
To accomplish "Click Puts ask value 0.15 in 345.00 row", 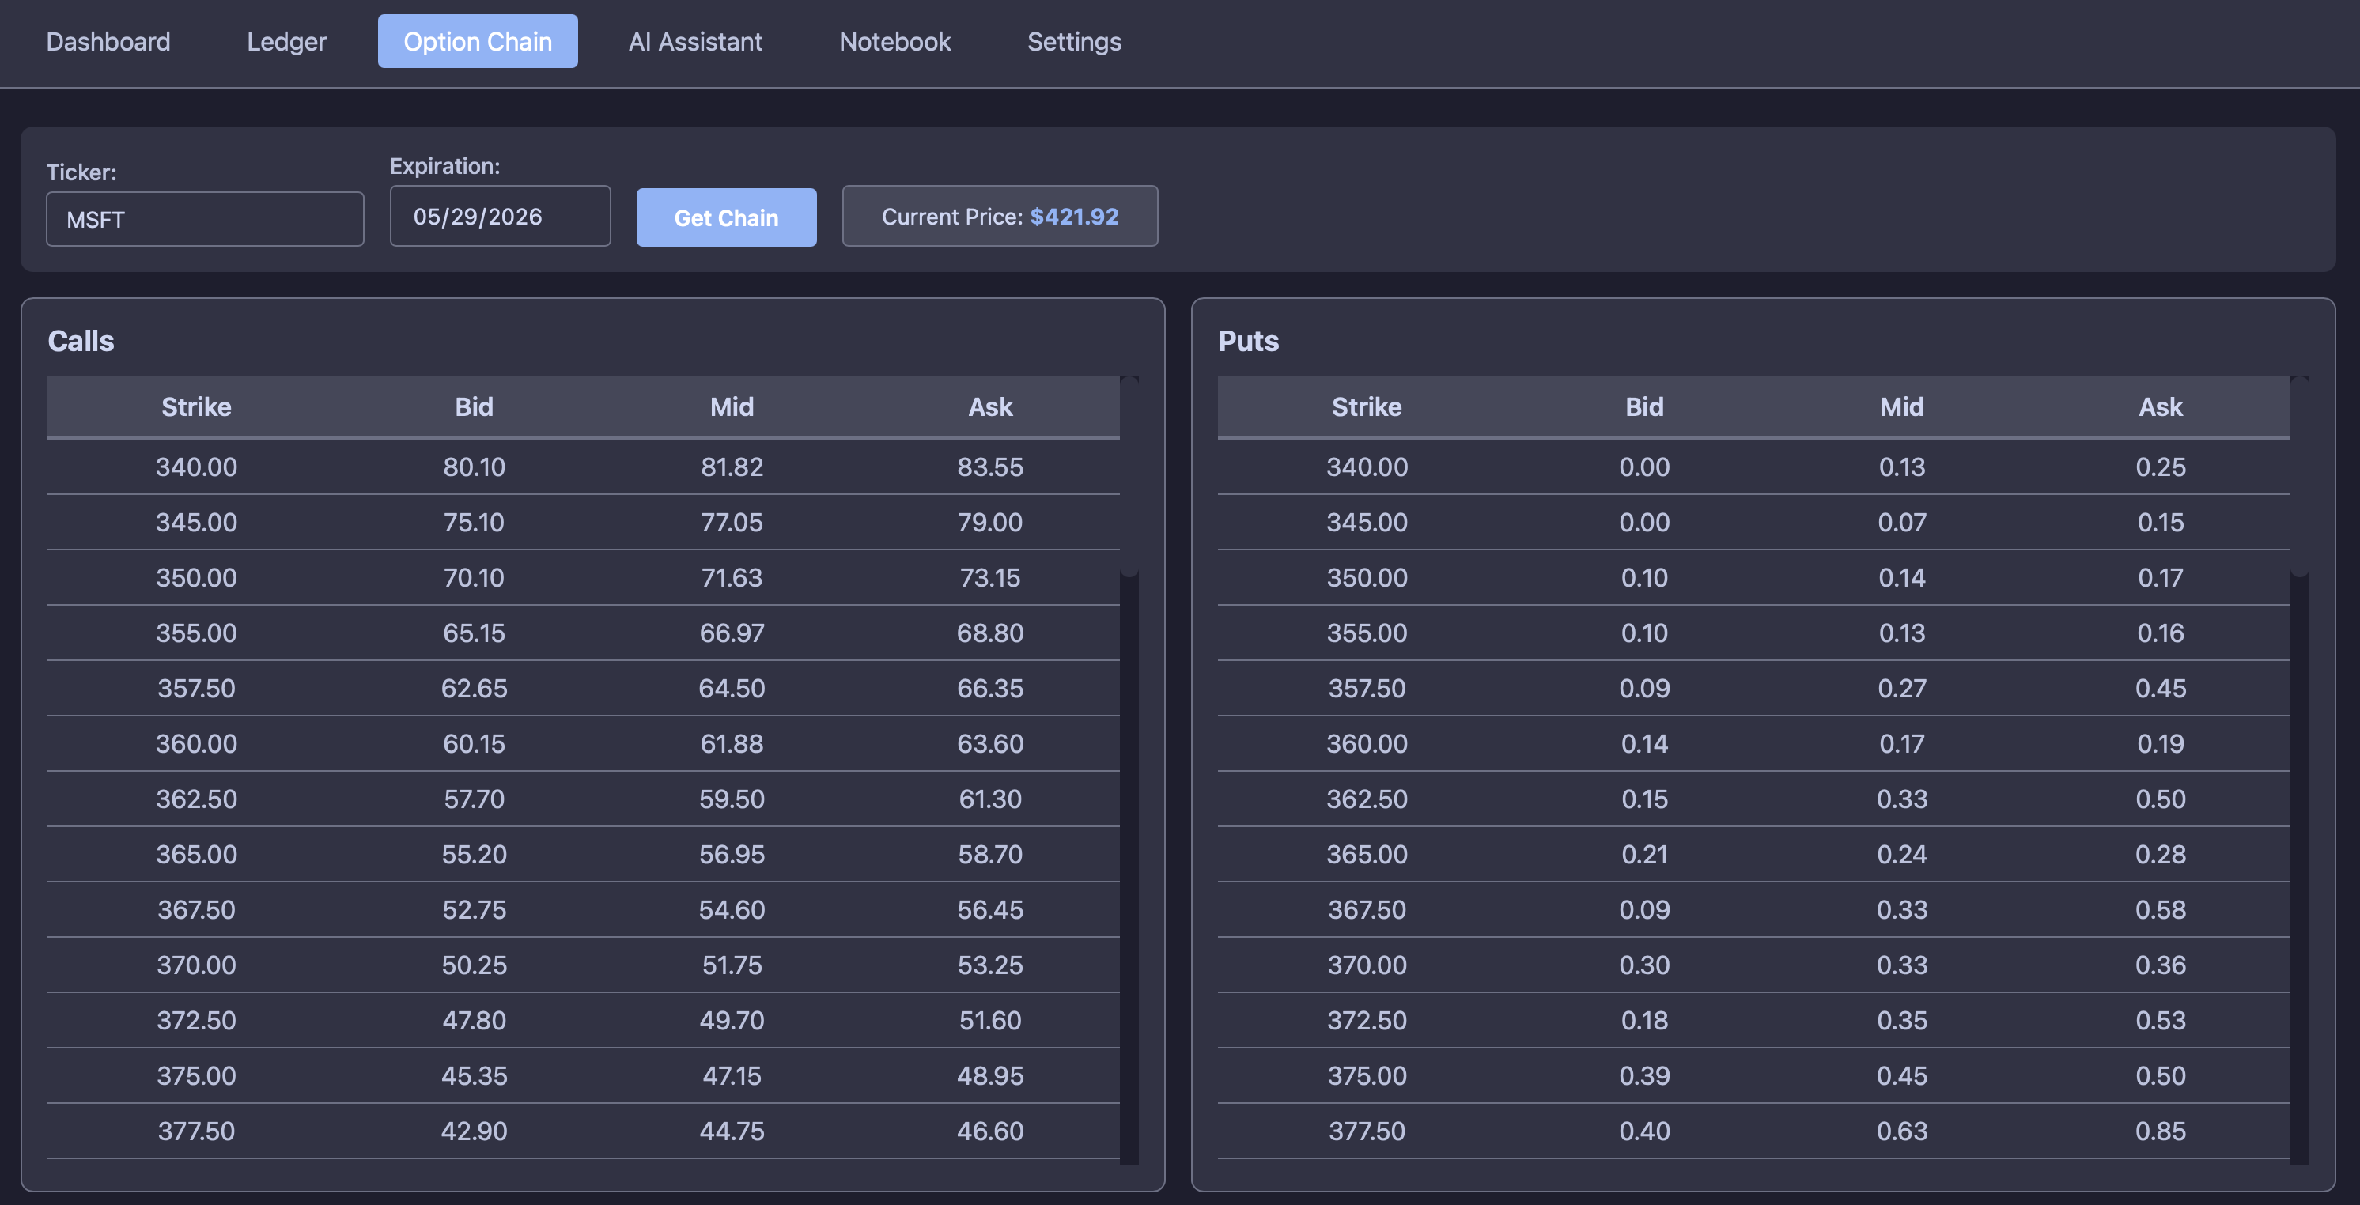I will pyautogui.click(x=2160, y=522).
